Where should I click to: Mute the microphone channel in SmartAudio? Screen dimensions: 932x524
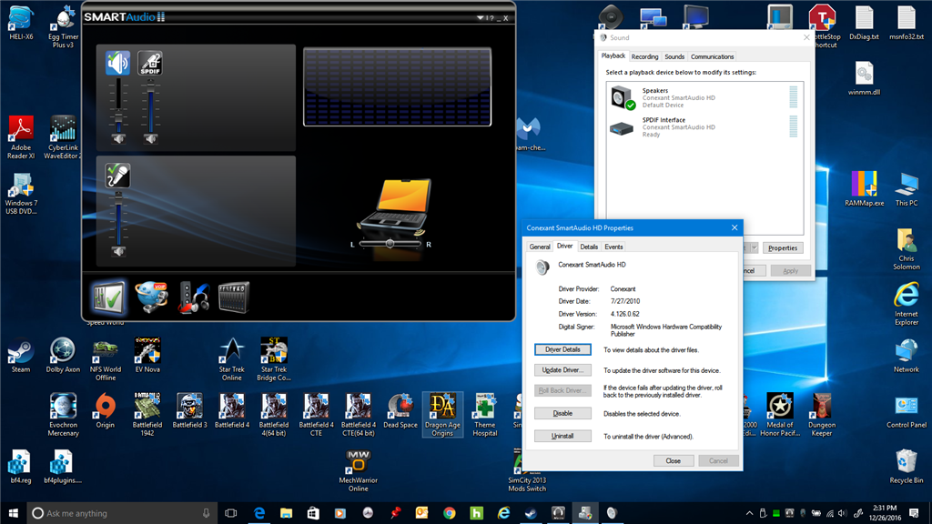click(118, 251)
